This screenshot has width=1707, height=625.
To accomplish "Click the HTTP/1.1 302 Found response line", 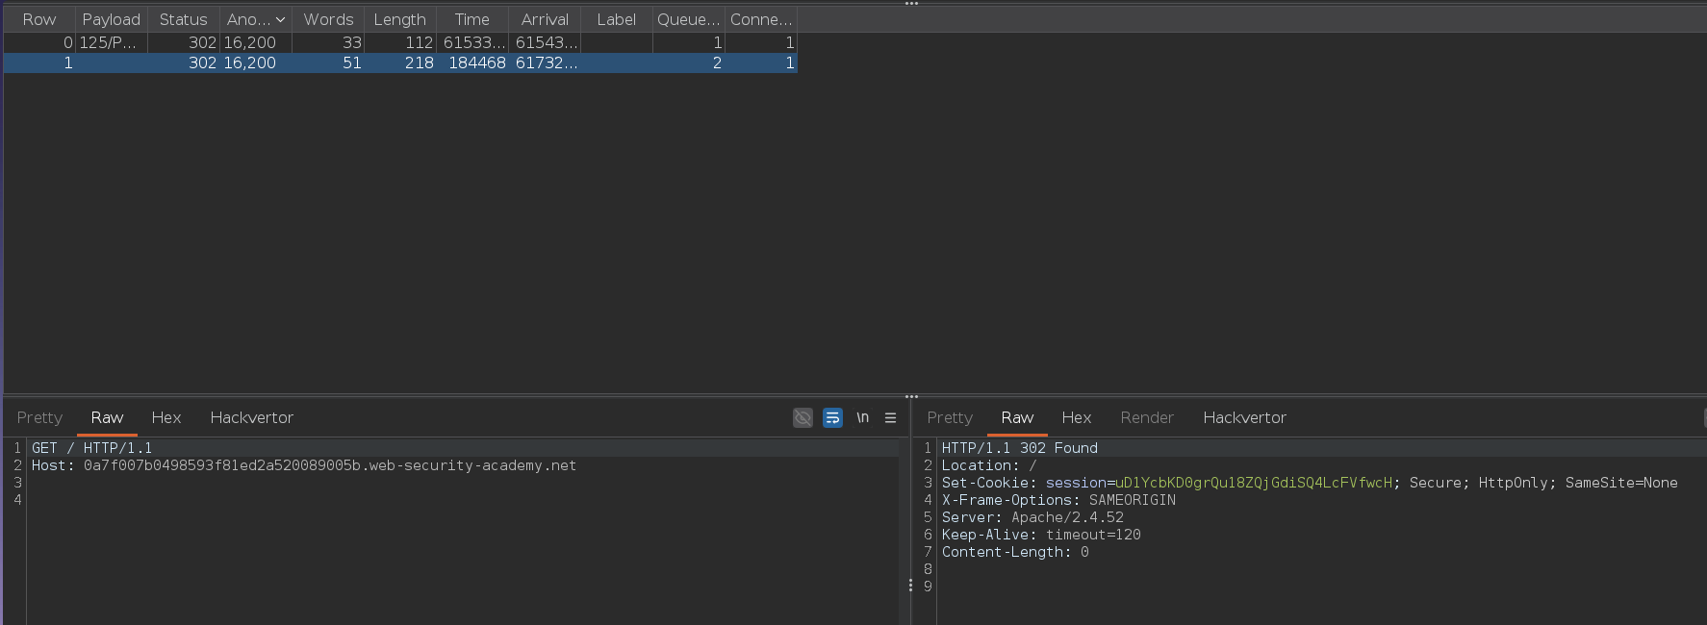I will 1019,448.
